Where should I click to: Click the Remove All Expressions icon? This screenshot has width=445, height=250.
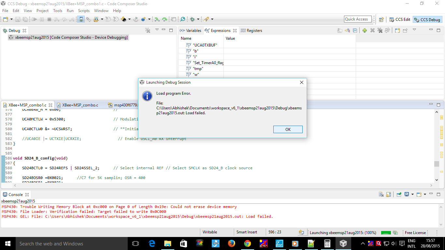click(x=380, y=31)
